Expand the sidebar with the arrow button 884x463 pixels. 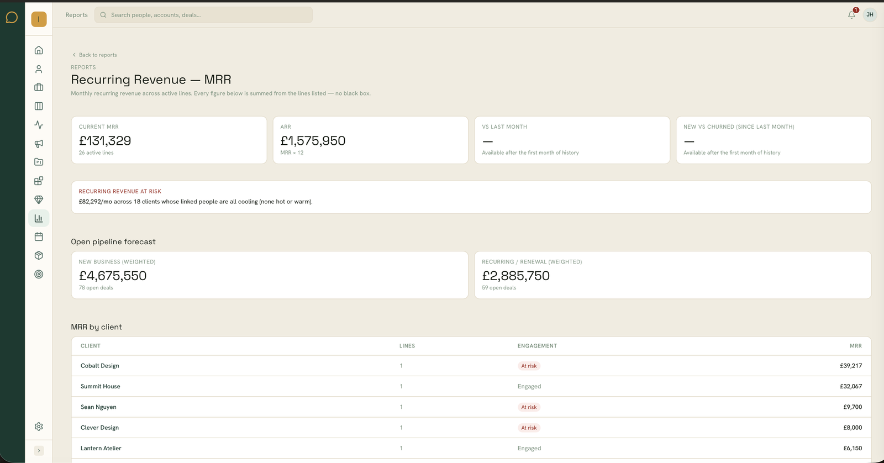coord(39,450)
